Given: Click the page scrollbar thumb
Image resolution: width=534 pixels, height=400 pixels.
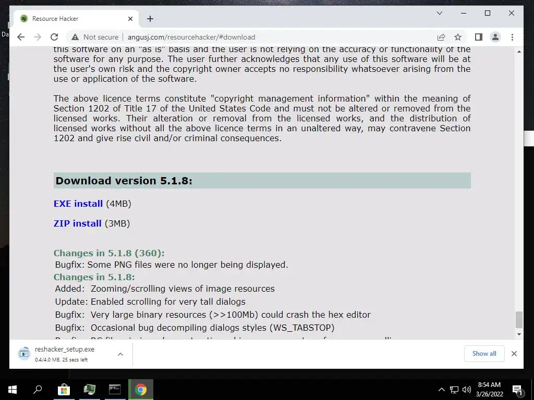Looking at the screenshot, I should click(519, 319).
